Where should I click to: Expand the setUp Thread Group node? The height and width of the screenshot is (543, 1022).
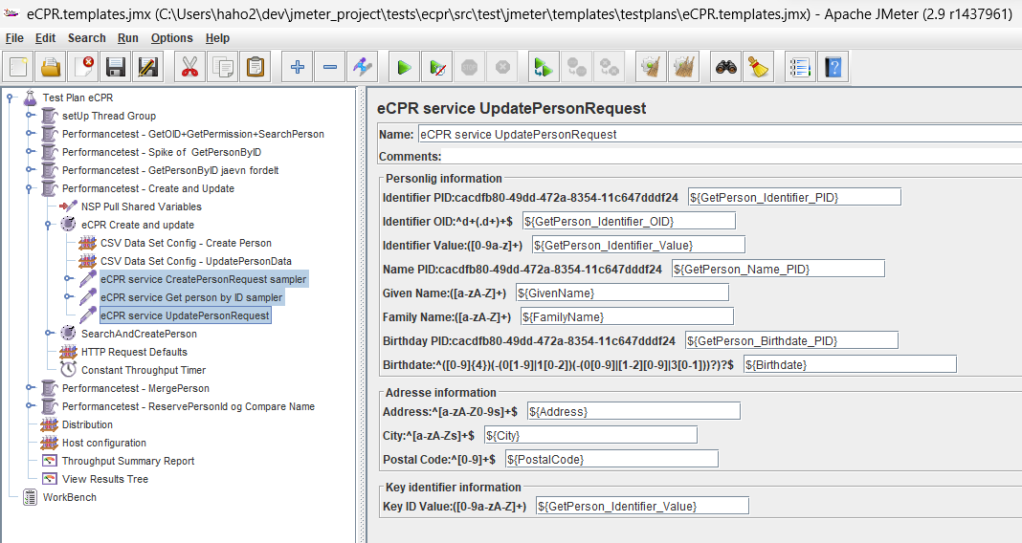click(x=31, y=116)
